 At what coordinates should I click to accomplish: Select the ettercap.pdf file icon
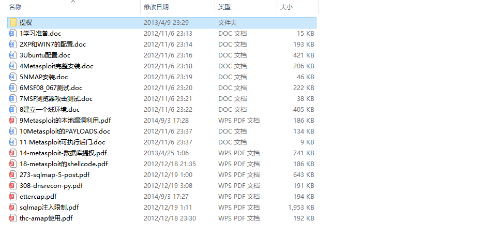click(12, 197)
